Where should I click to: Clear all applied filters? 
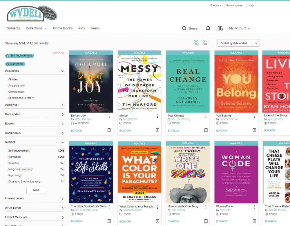click(x=58, y=53)
